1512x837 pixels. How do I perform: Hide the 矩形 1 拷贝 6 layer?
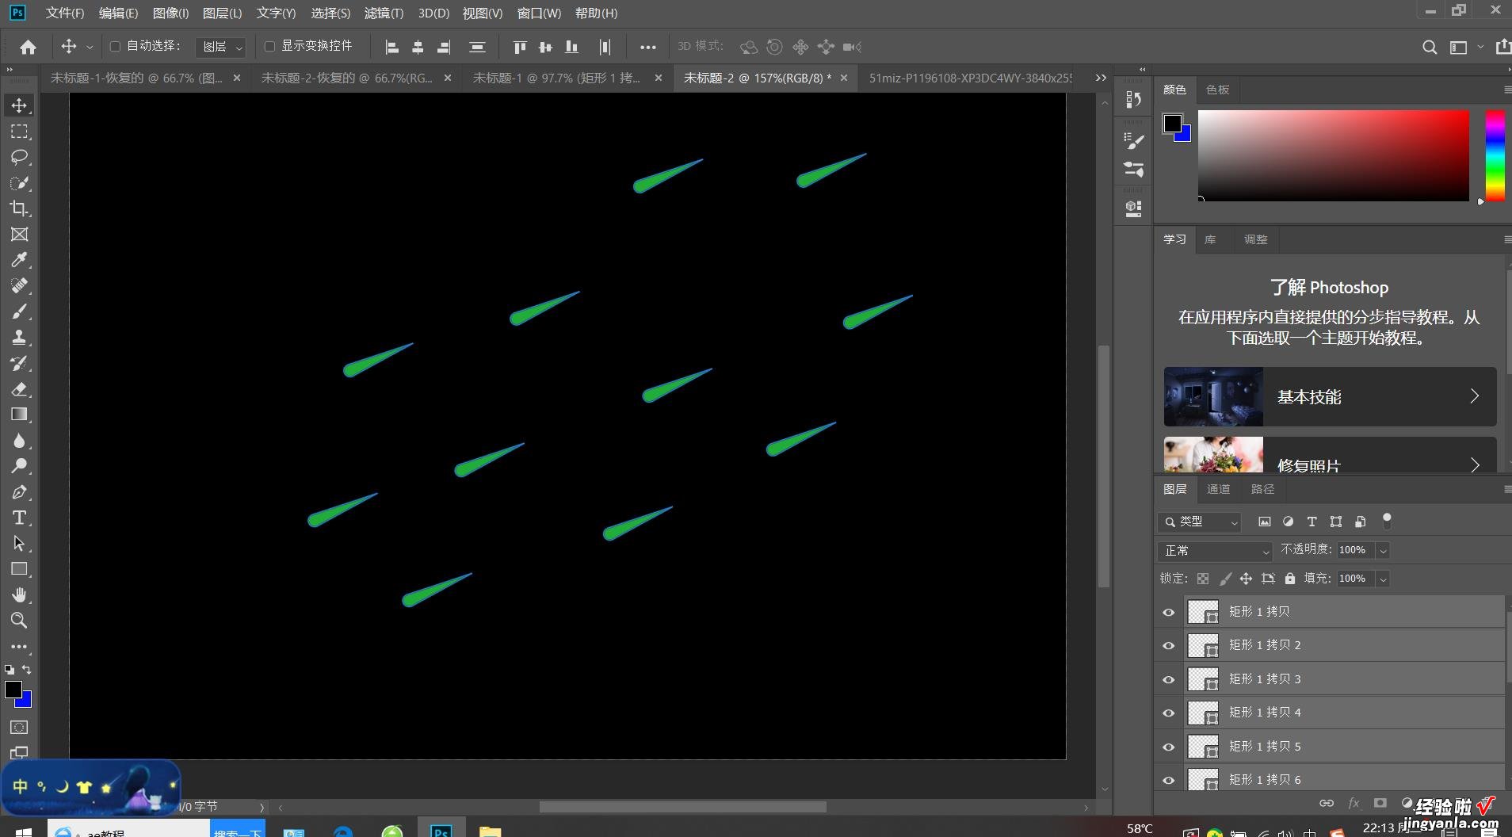1168,780
